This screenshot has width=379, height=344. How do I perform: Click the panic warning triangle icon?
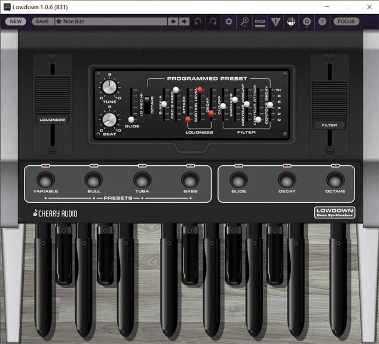(x=276, y=22)
